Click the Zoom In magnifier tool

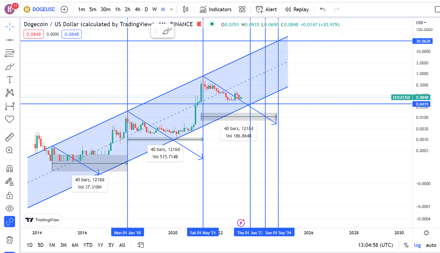click(10, 150)
